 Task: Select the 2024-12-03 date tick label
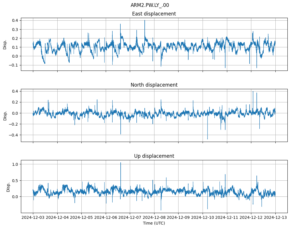pos(33,218)
